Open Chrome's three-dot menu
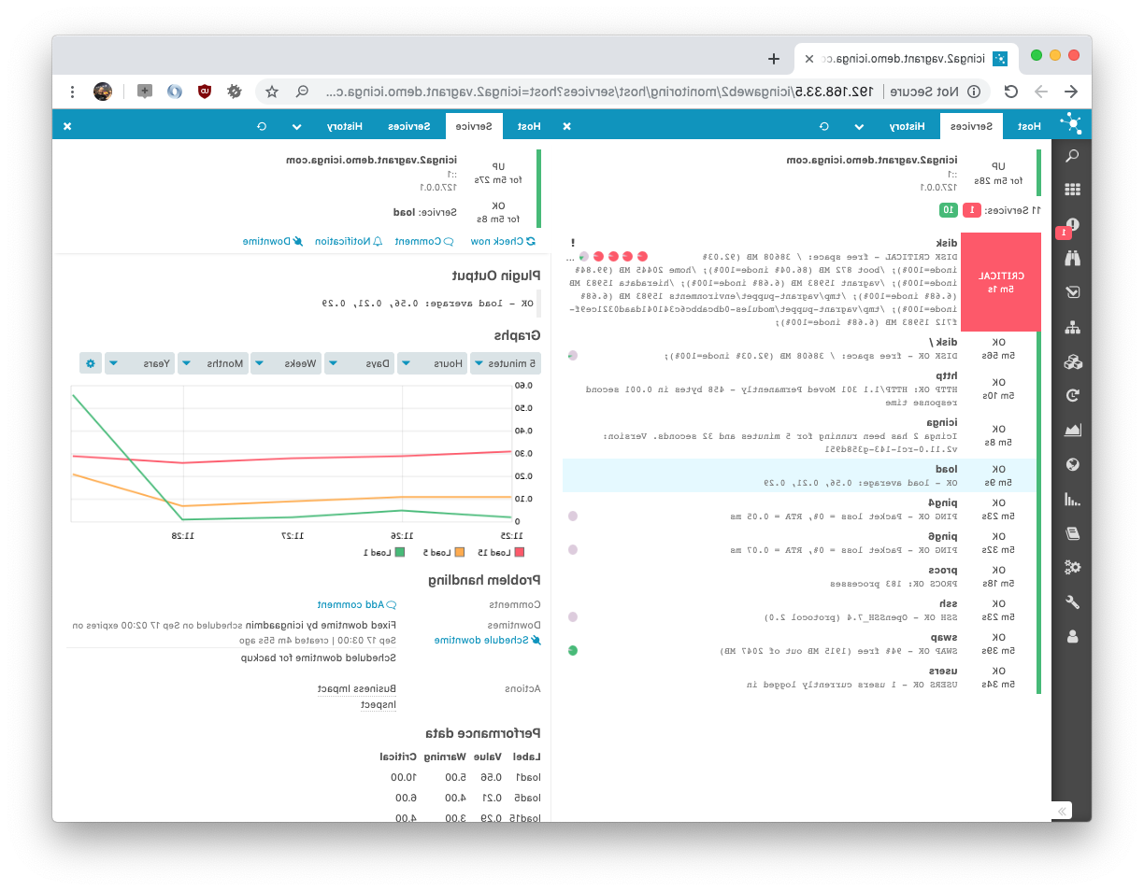This screenshot has width=1144, height=891. click(73, 92)
